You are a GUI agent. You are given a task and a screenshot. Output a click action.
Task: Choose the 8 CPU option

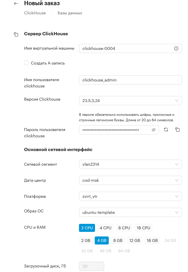tap(124, 228)
